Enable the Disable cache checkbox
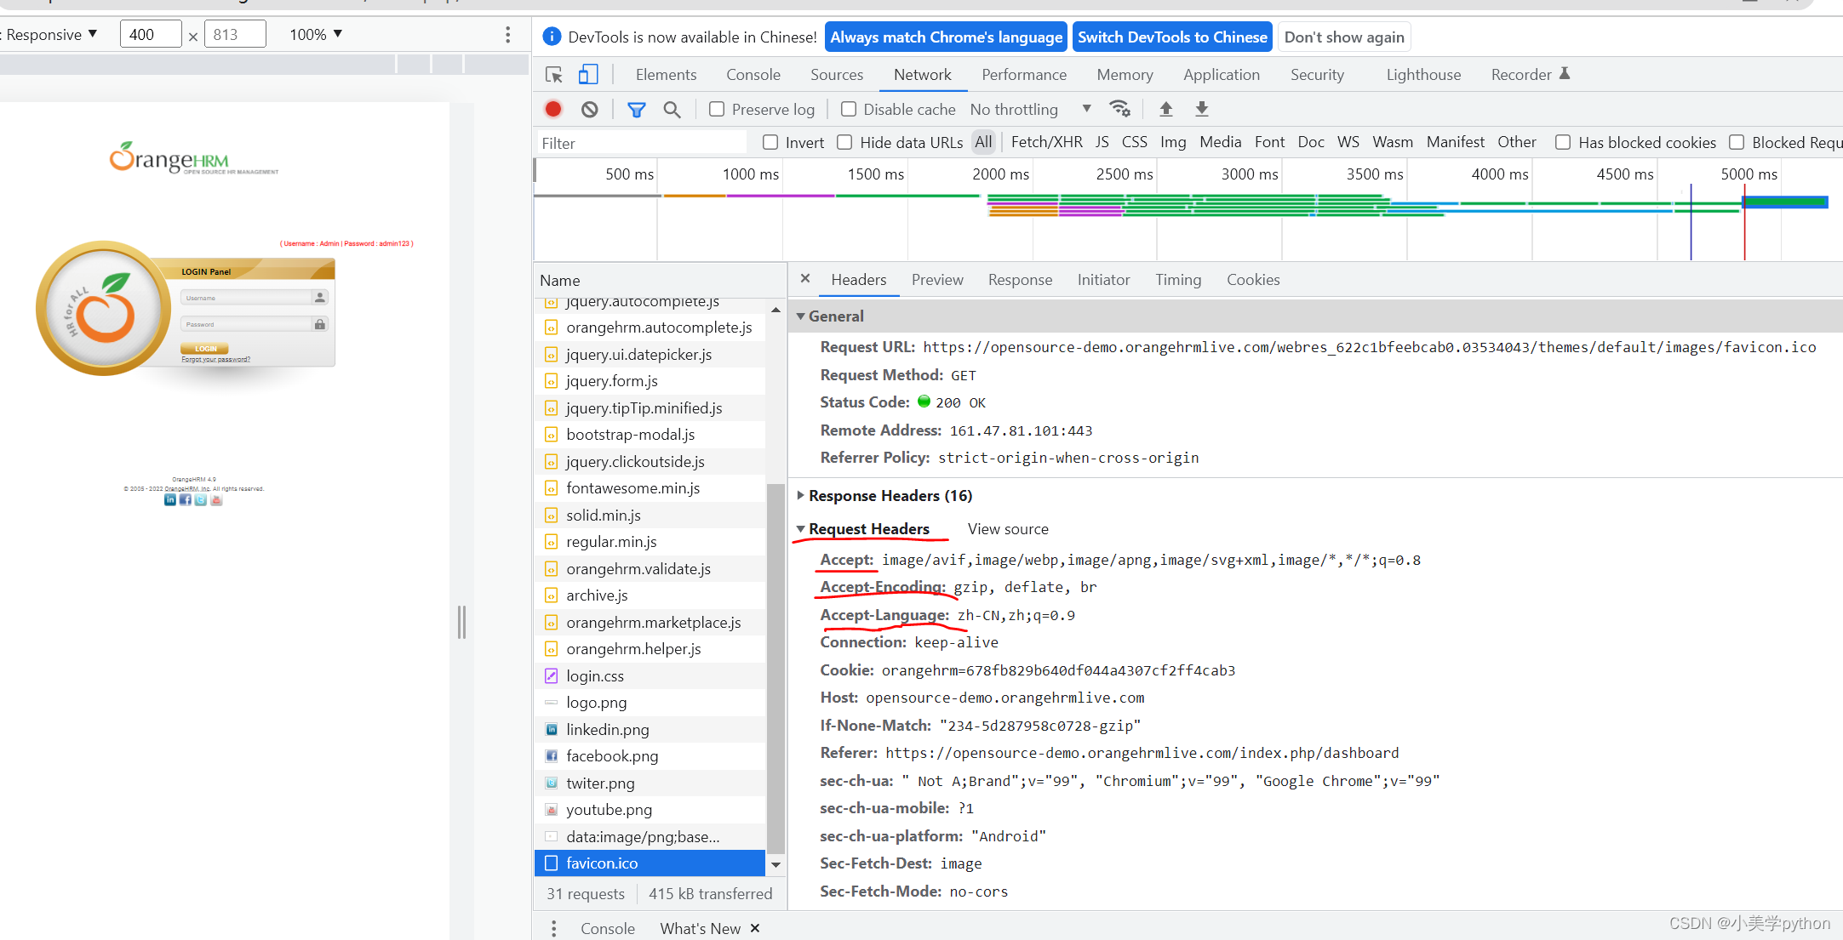Screen dimensions: 1843x940 point(849,109)
